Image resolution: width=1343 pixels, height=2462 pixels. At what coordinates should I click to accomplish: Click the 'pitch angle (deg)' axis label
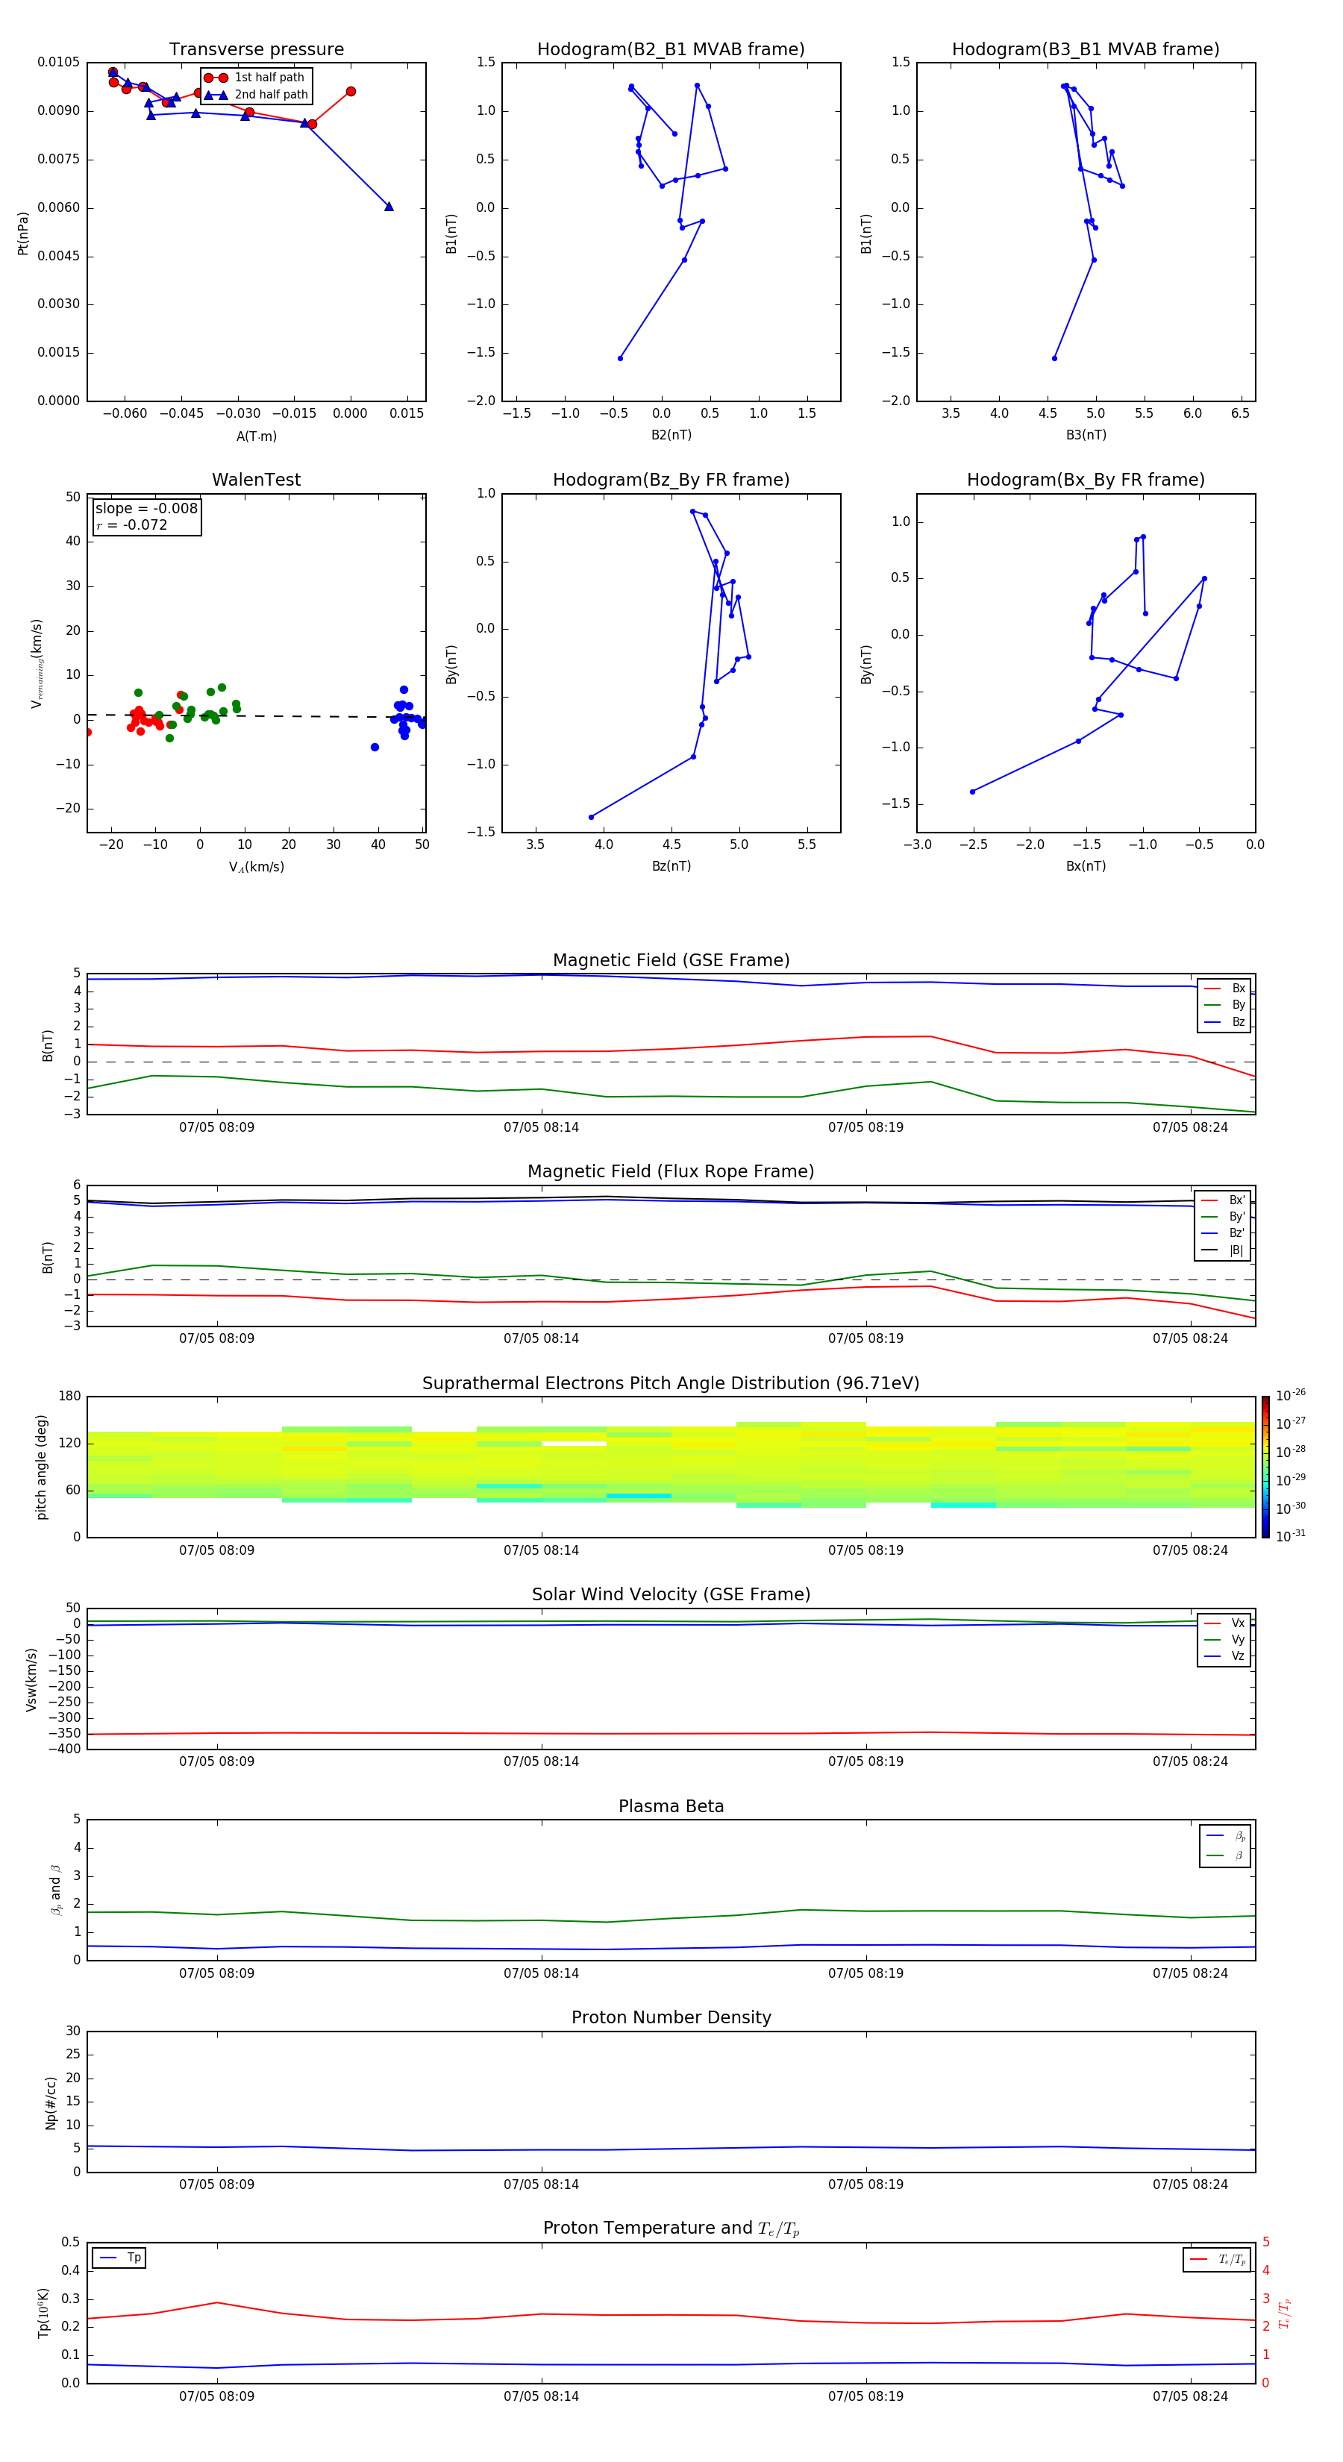click(41, 1467)
